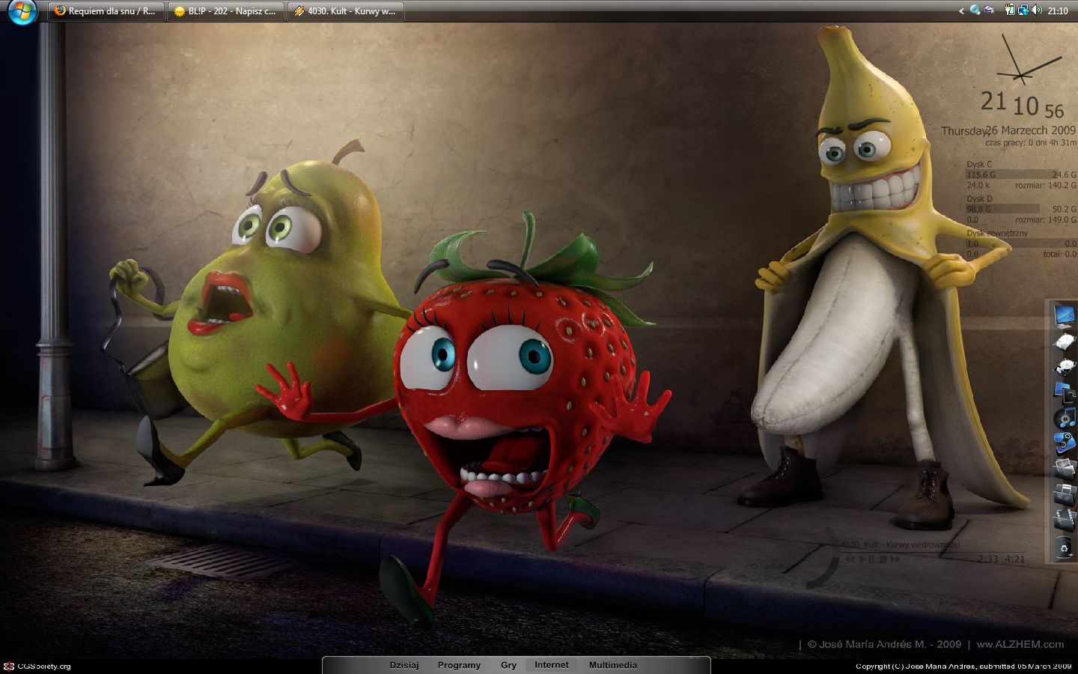This screenshot has width=1078, height=674.
Task: Click the Dysk C usage bar
Action: tap(1021, 174)
